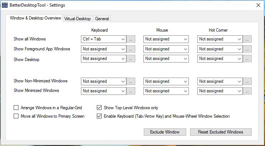Screen dimensions: 265x146
Task: Open Show Non-Minimized Windows hot corner dropdown
Action: pyautogui.click(x=220, y=81)
